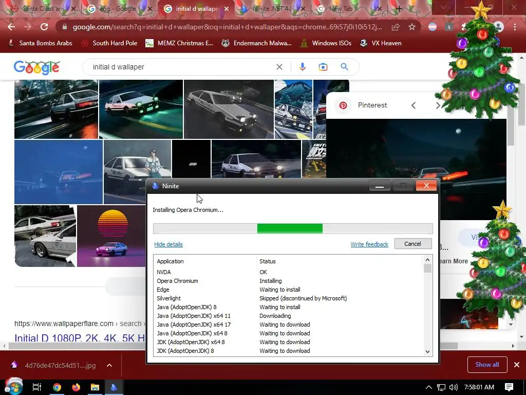The height and width of the screenshot is (395, 526).
Task: Open the Pinterest source icon in preview panel
Action: tap(343, 105)
